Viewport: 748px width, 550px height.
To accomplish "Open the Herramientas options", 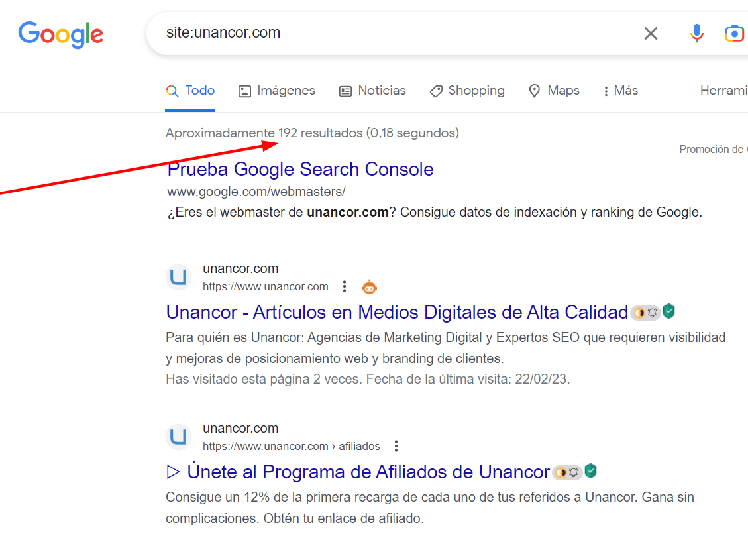I will coord(723,91).
